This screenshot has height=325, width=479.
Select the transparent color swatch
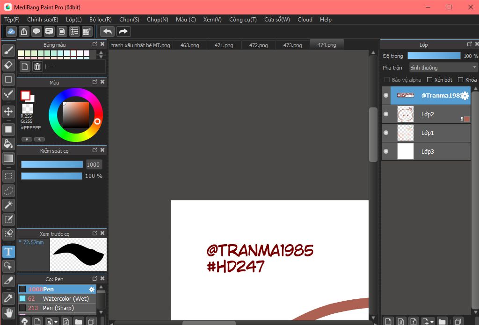(28, 108)
